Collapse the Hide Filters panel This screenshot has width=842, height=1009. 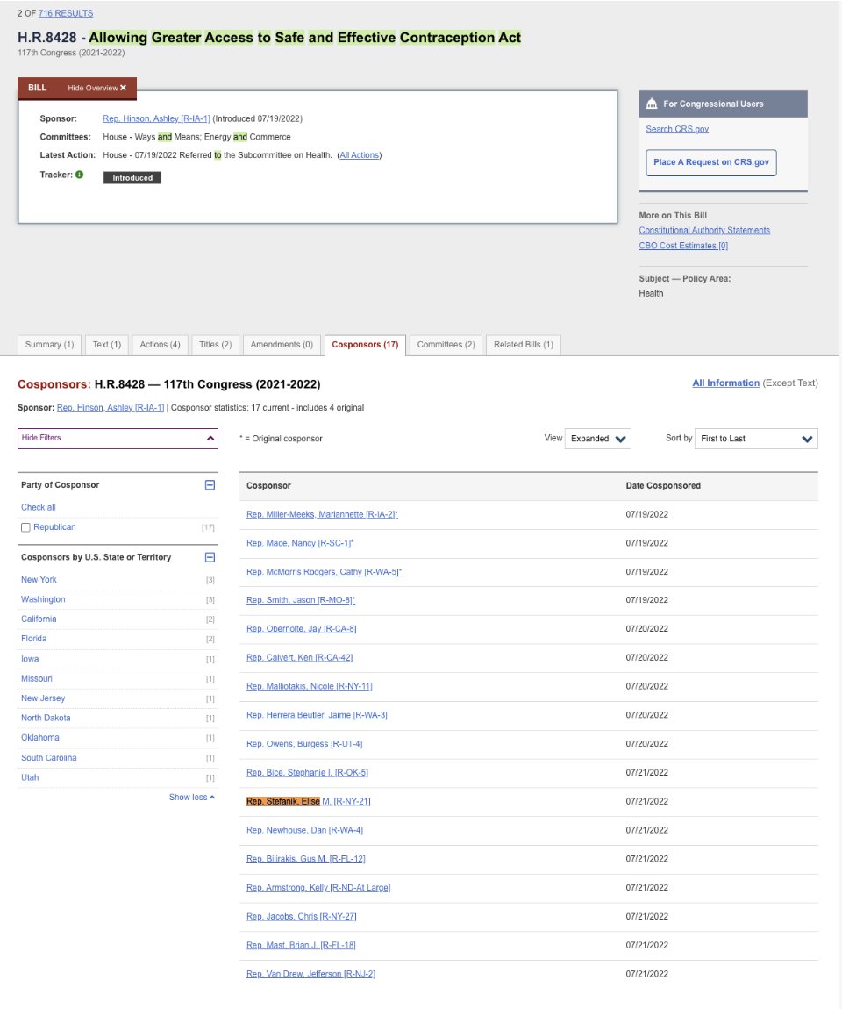(x=118, y=438)
